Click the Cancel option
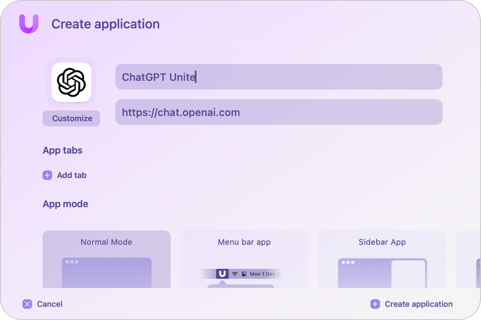Image resolution: width=481 pixels, height=320 pixels. click(50, 304)
